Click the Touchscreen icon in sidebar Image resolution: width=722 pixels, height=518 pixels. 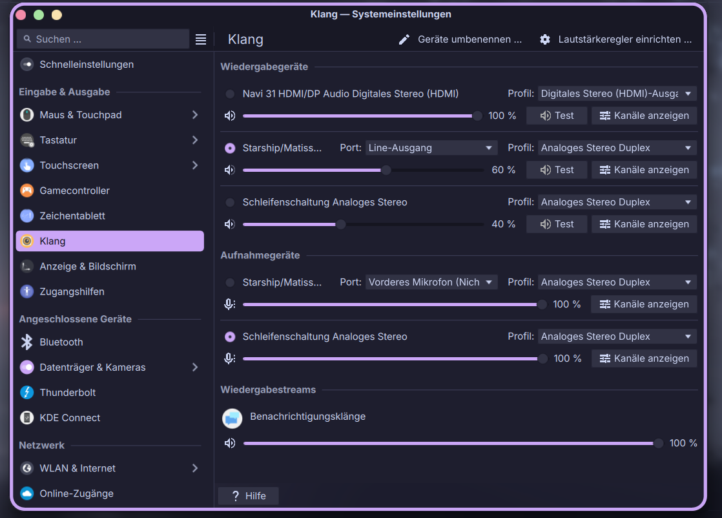click(x=27, y=165)
